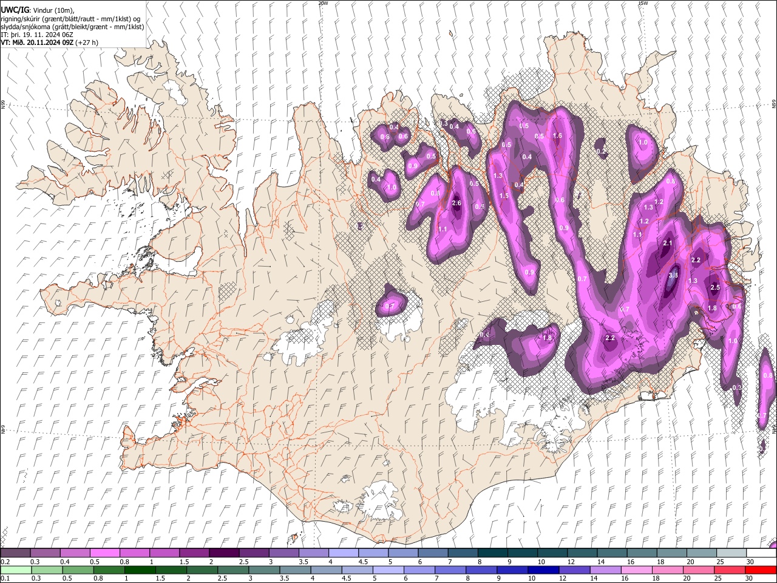Click the top legend label '3.5'
The height and width of the screenshot is (583, 777).
304,562
